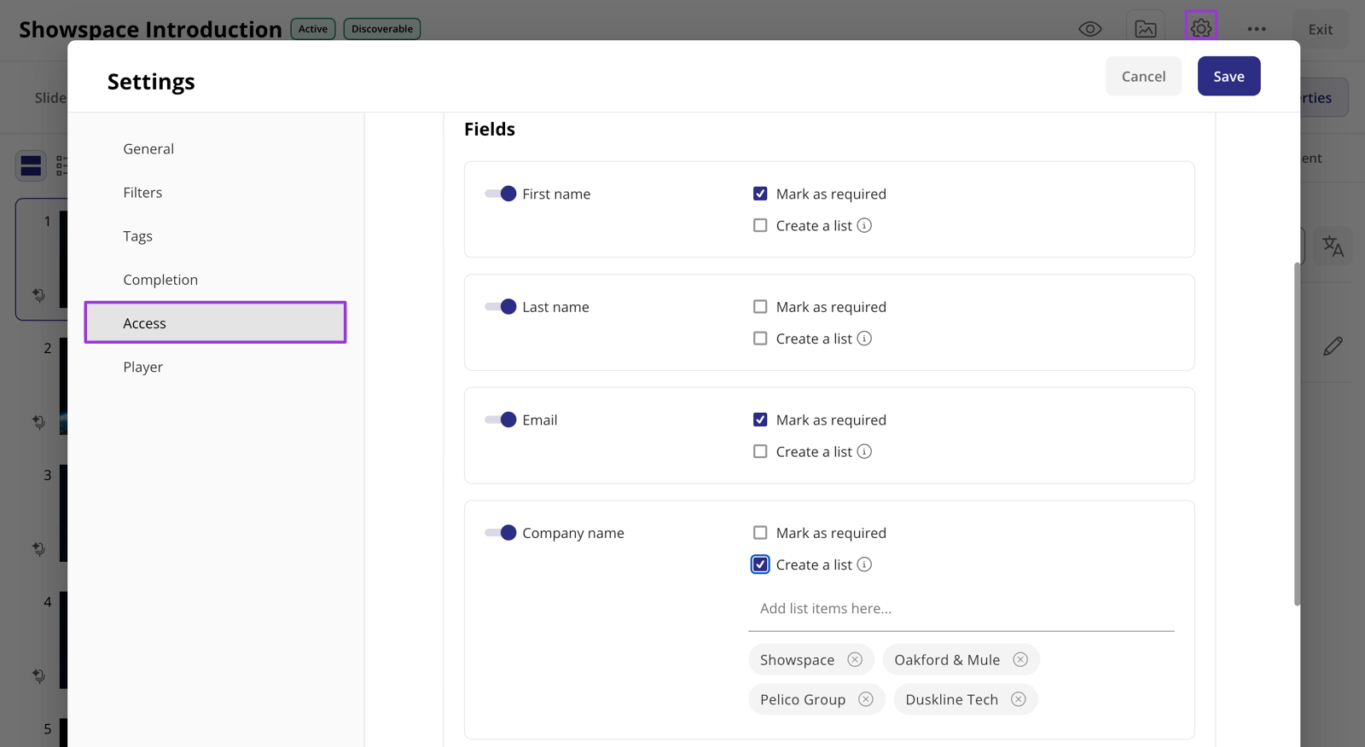Click info icon beside Last name Create a list
Image resolution: width=1365 pixels, height=747 pixels.
pyautogui.click(x=864, y=339)
